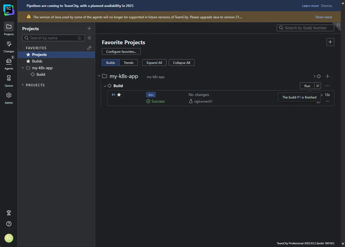
Task: Switch to the Trends view
Action: [x=129, y=63]
